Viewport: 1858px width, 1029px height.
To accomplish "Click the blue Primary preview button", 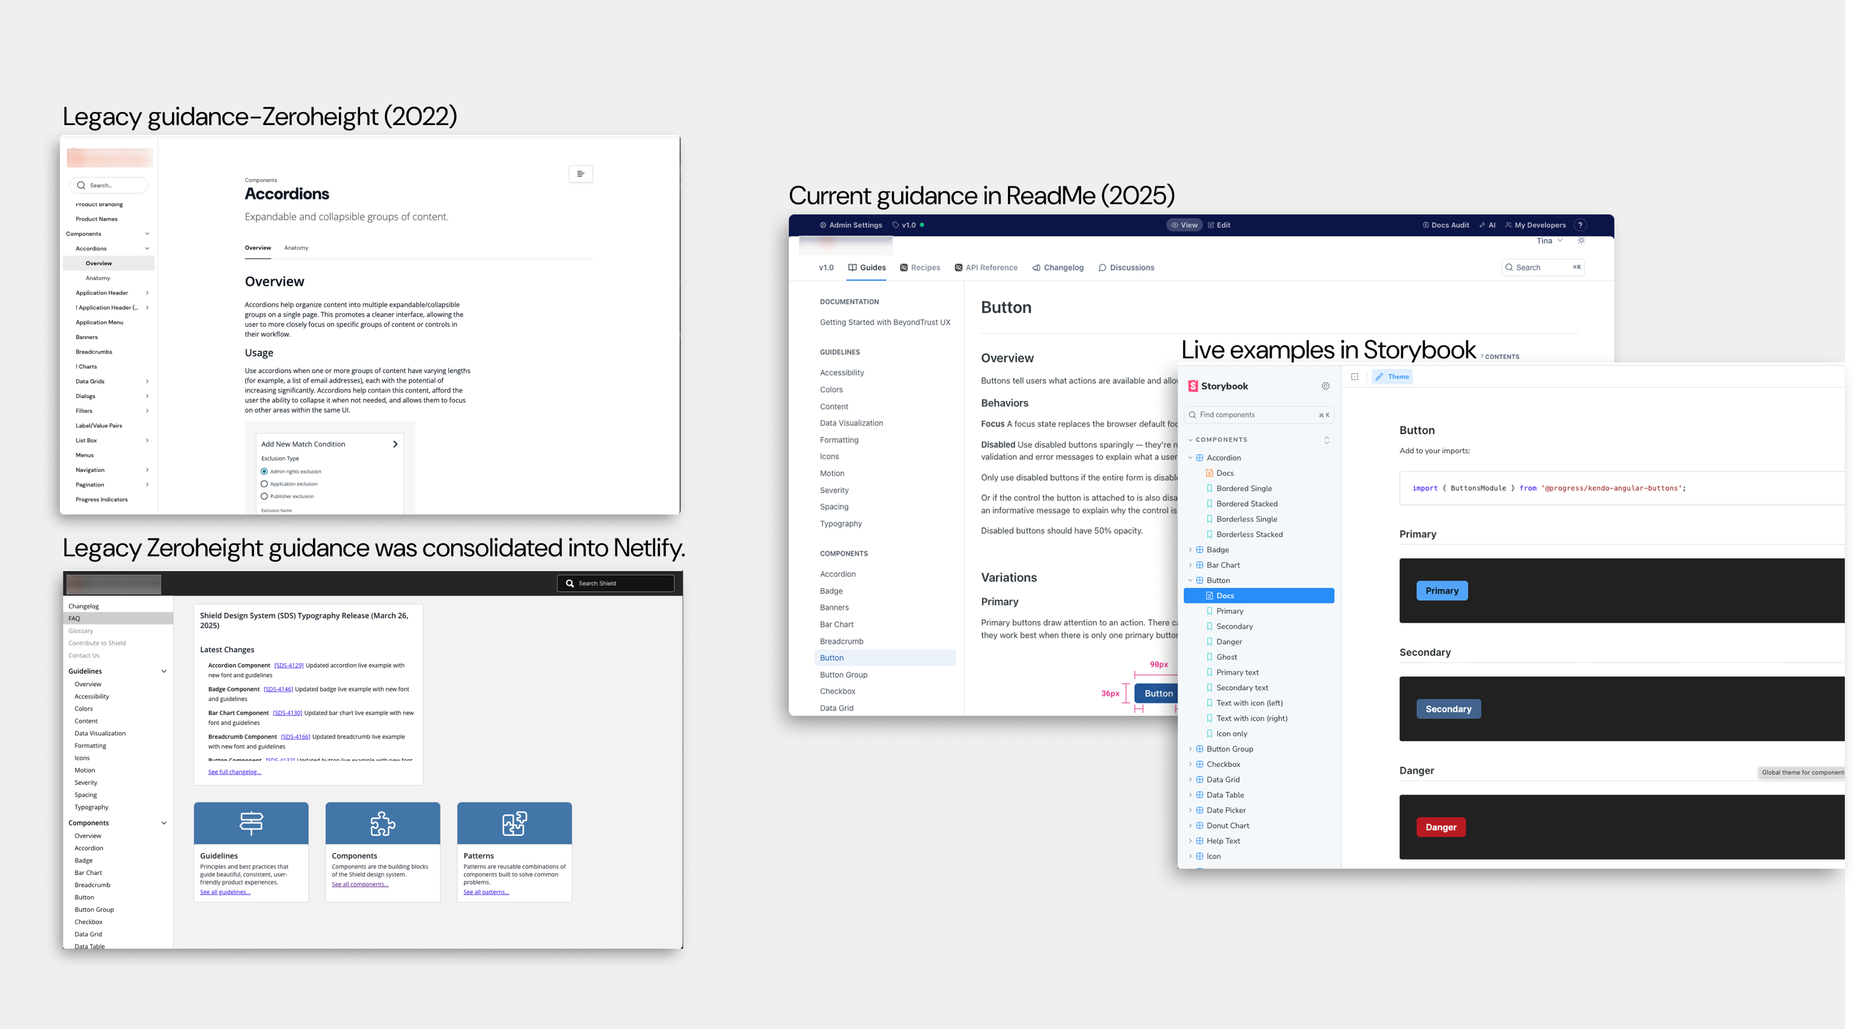I will click(1442, 591).
